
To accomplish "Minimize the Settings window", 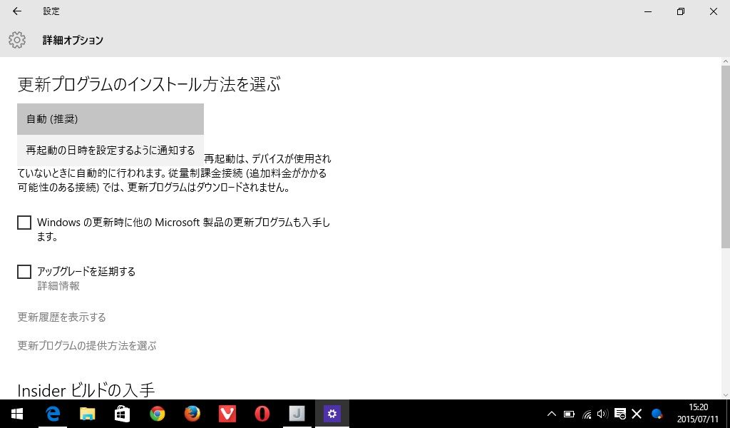I will point(648,11).
